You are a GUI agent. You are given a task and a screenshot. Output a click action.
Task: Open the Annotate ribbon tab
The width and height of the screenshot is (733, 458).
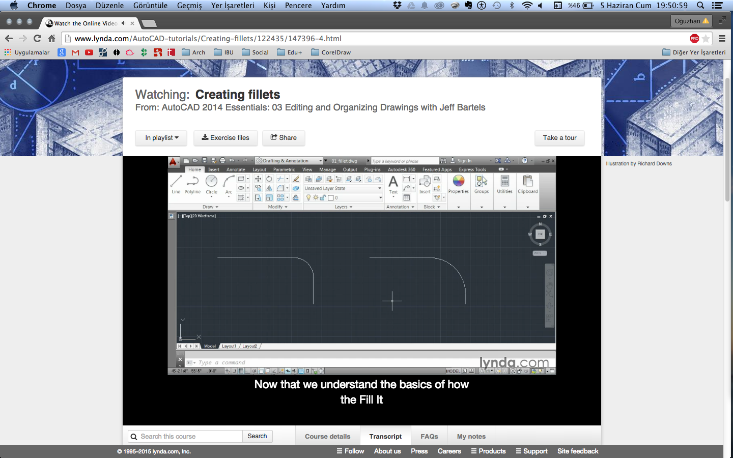click(x=236, y=169)
